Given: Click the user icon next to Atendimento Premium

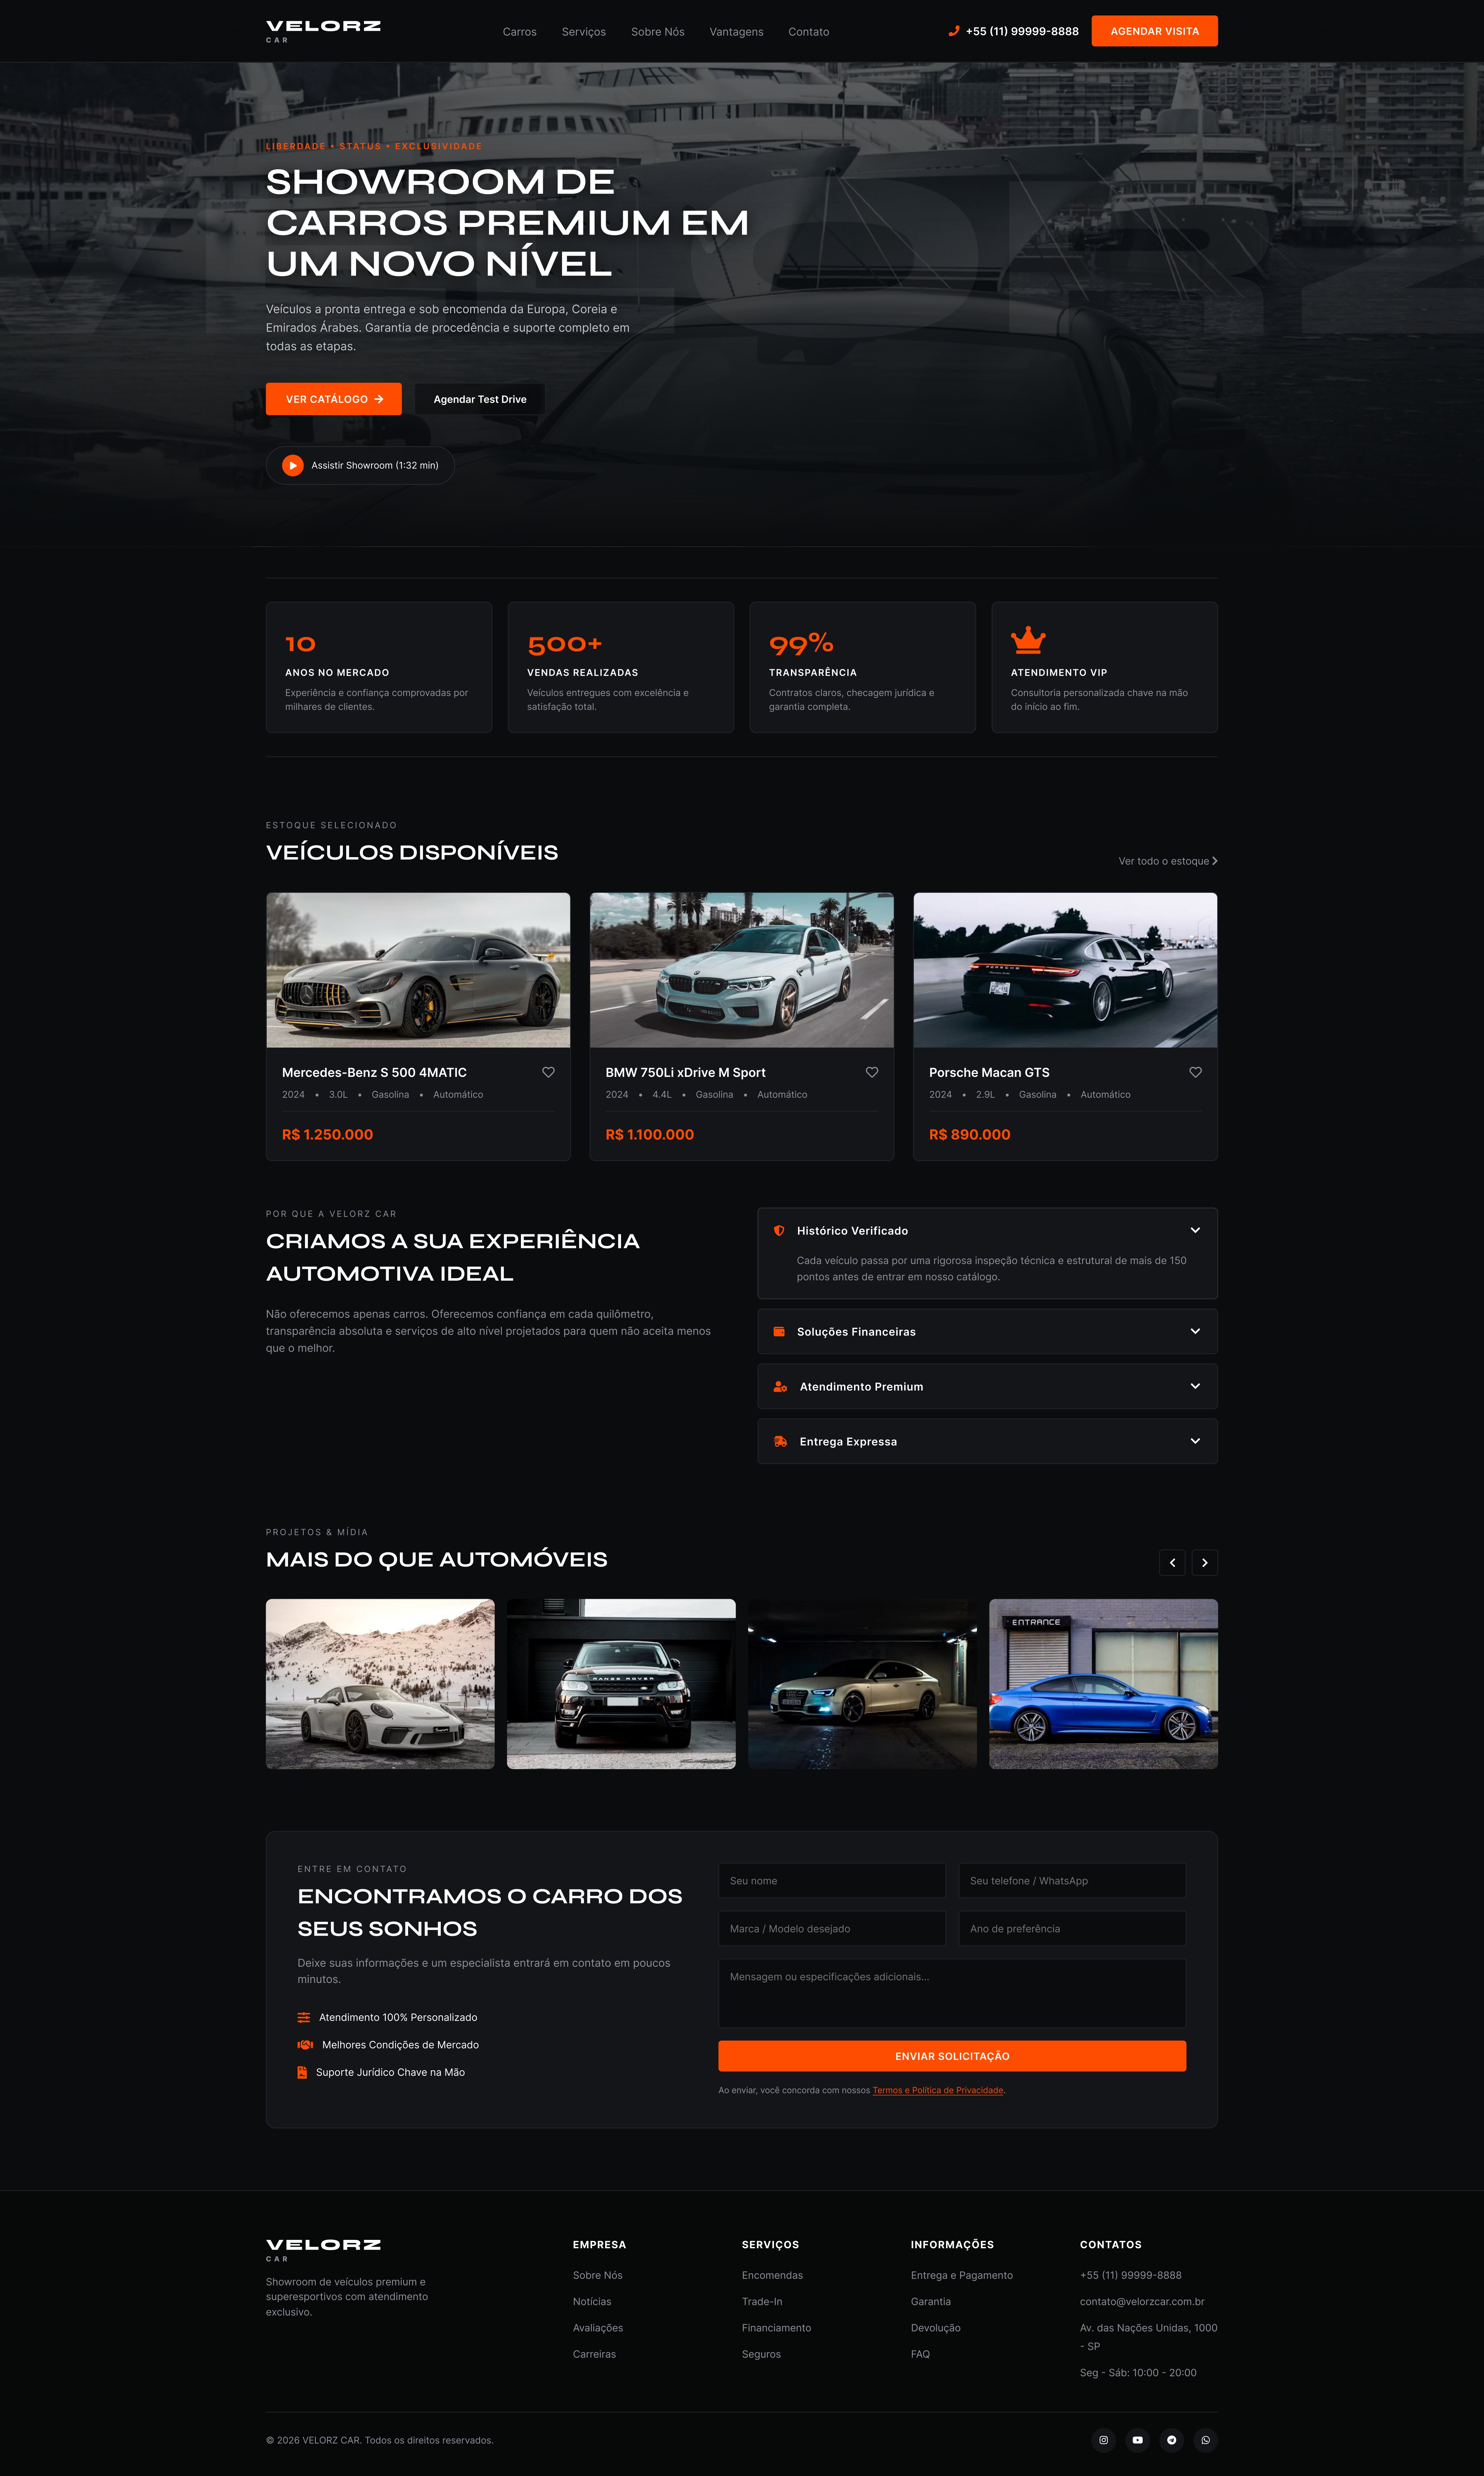Looking at the screenshot, I should [780, 1386].
